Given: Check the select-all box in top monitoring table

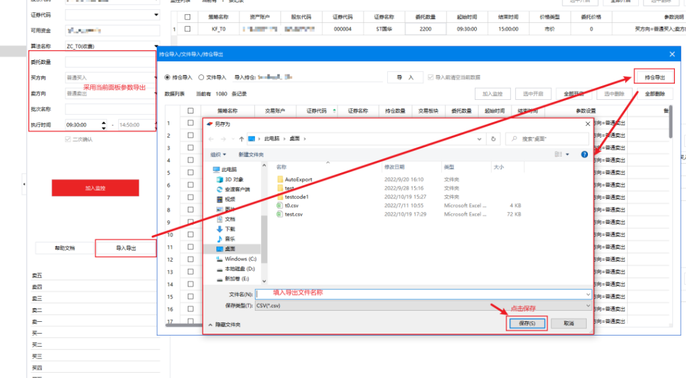Looking at the screenshot, I should pos(188,17).
